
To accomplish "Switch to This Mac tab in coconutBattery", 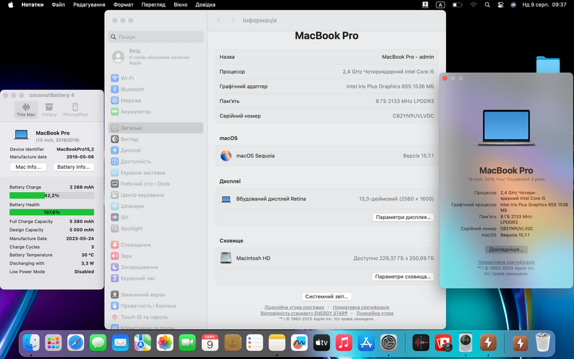I will (26, 110).
